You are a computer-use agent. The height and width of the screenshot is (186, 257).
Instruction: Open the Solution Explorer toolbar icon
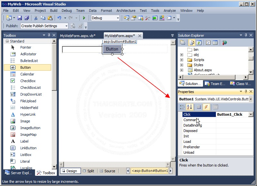(126, 18)
